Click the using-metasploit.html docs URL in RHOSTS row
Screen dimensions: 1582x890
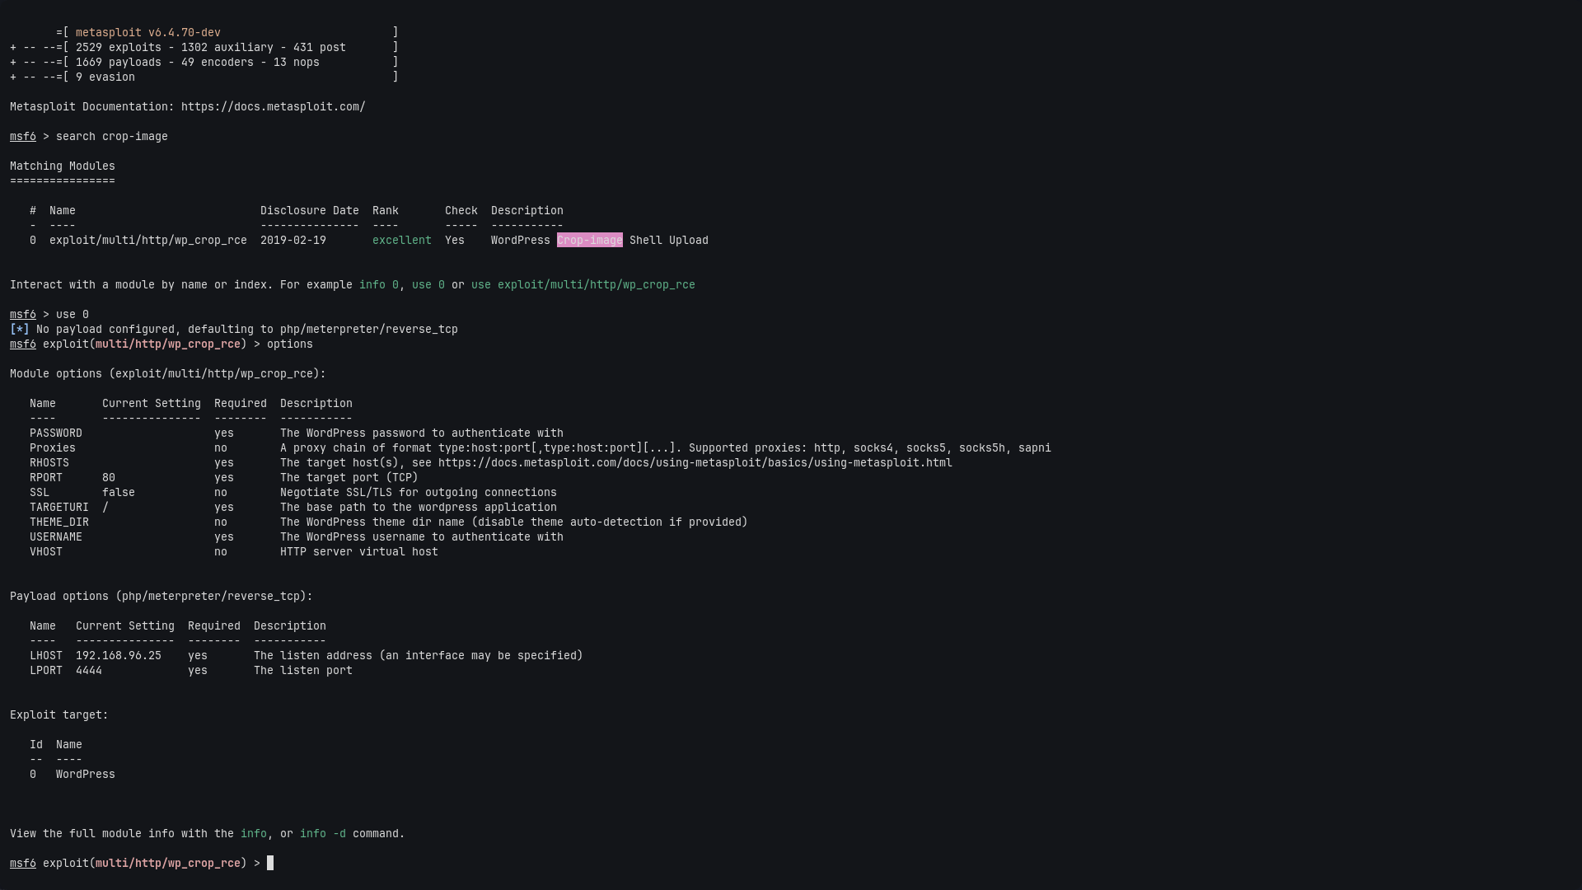coord(695,463)
